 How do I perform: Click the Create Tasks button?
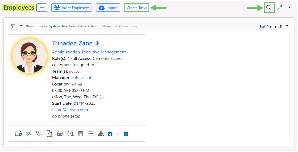(137, 8)
